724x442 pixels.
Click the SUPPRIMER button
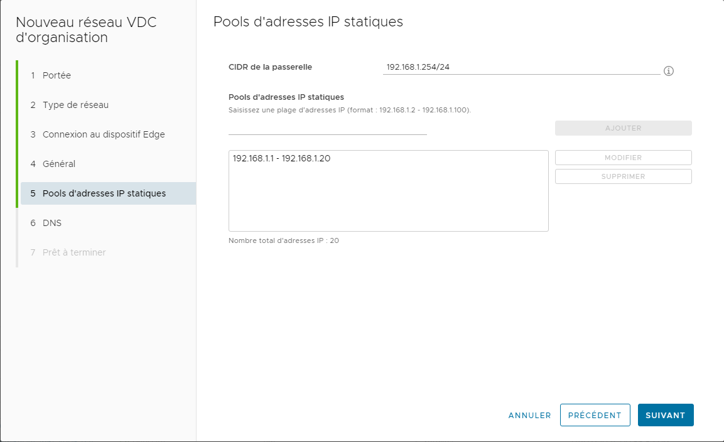tap(624, 176)
